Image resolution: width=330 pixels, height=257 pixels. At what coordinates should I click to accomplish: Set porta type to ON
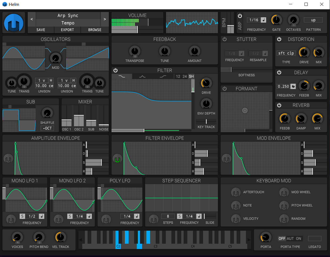[x=299, y=239]
